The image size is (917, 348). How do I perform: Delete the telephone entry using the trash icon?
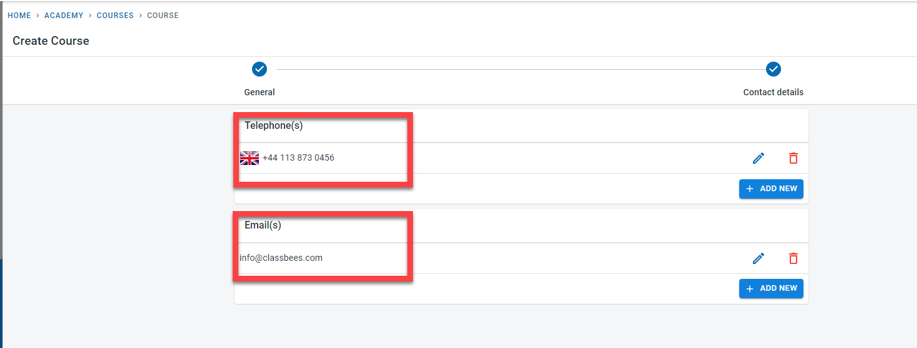click(x=793, y=158)
